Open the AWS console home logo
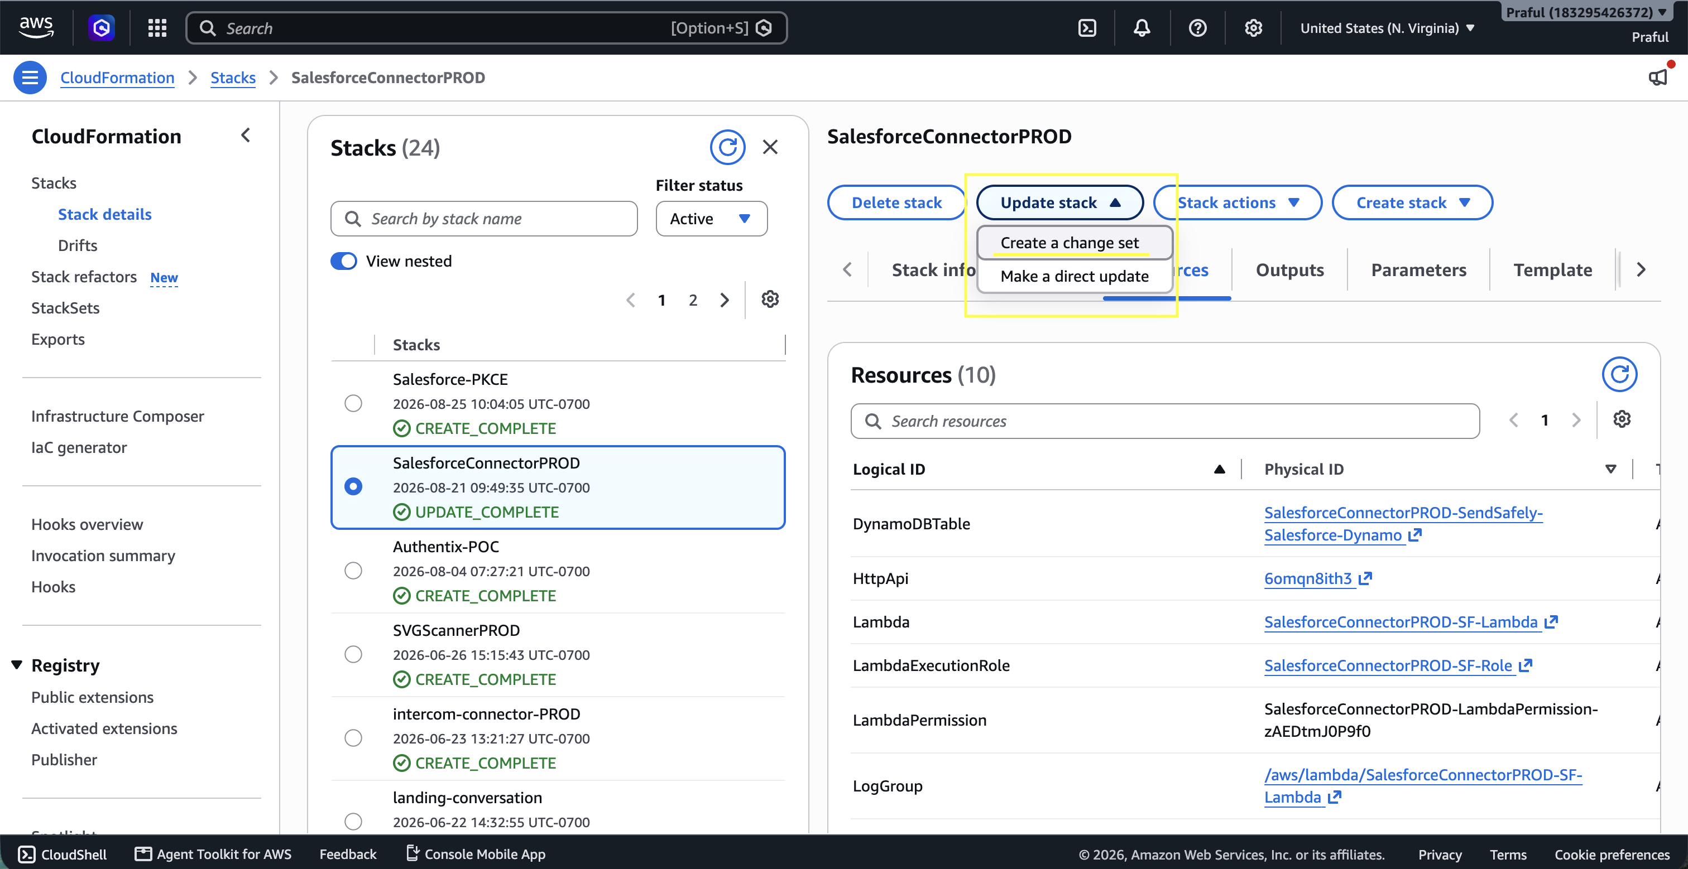 (x=36, y=27)
